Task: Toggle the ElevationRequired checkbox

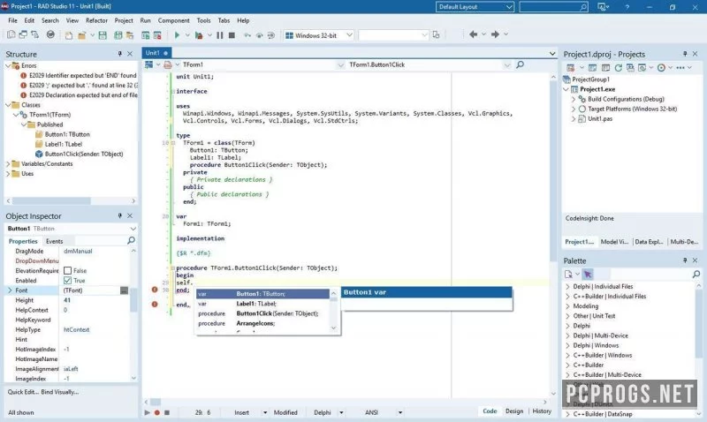Action: point(68,271)
